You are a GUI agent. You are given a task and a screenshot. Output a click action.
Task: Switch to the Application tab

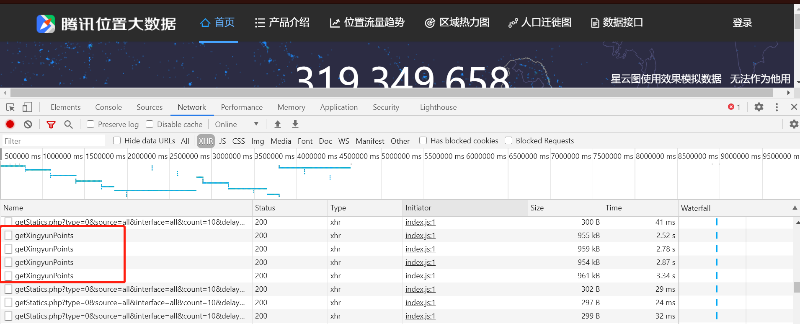(x=339, y=107)
